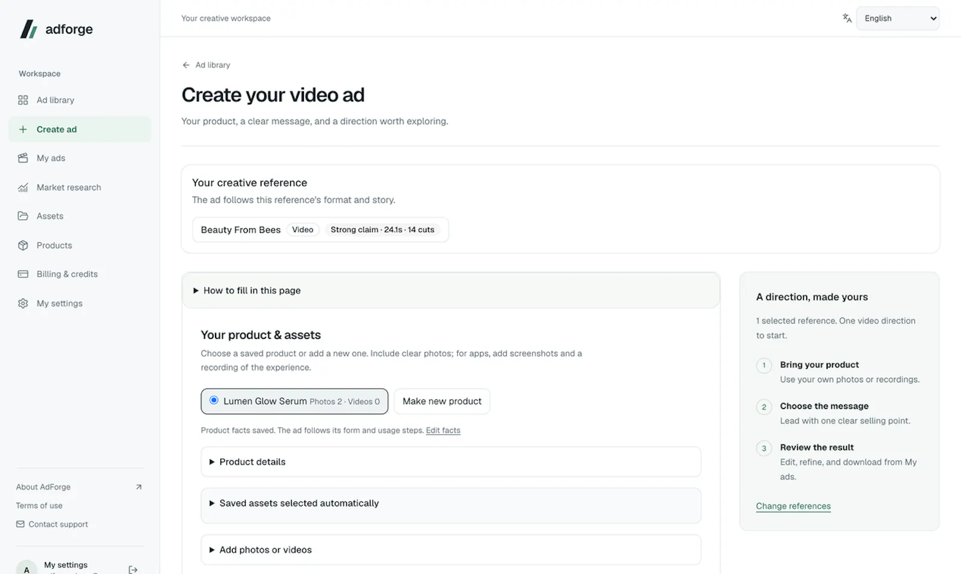The height and width of the screenshot is (574, 961).
Task: Click the Your product & assets heading
Action: tap(261, 335)
